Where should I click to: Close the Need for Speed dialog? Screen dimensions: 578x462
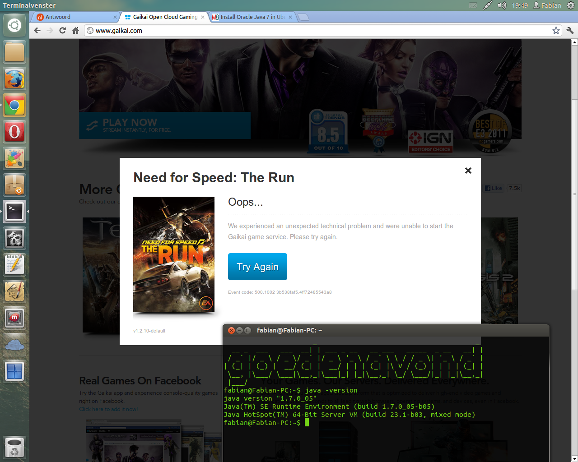click(x=468, y=171)
